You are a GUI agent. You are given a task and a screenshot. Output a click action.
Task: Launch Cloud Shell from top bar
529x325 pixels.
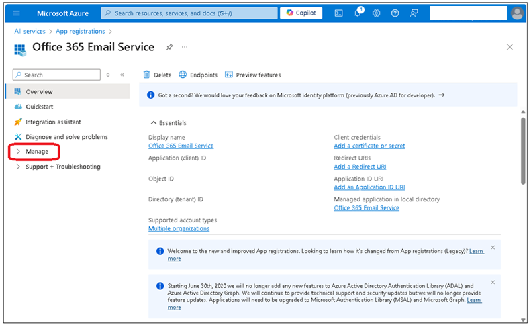(339, 13)
